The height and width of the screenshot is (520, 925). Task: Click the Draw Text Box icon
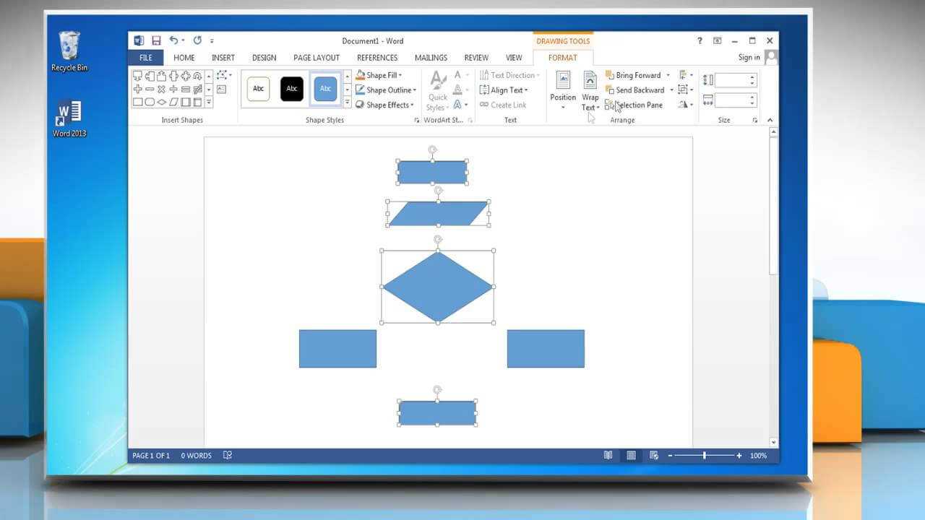(222, 90)
